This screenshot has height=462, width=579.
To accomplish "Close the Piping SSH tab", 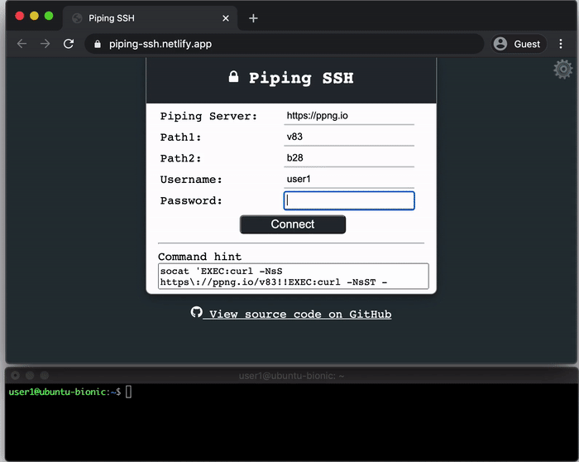I will point(226,18).
